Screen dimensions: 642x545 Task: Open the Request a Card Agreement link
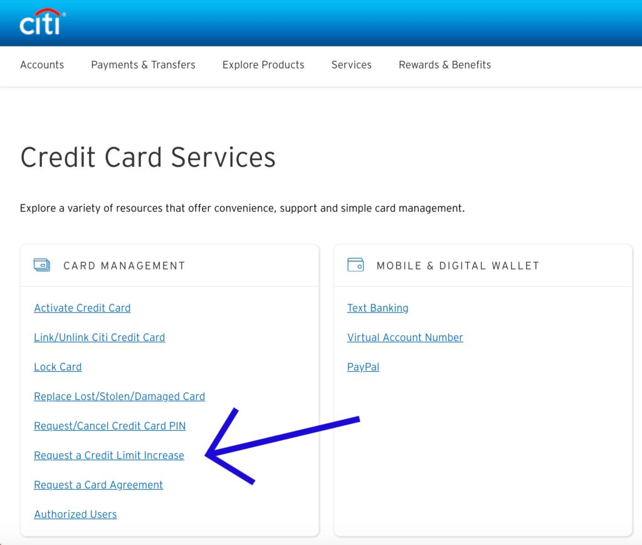click(x=98, y=485)
